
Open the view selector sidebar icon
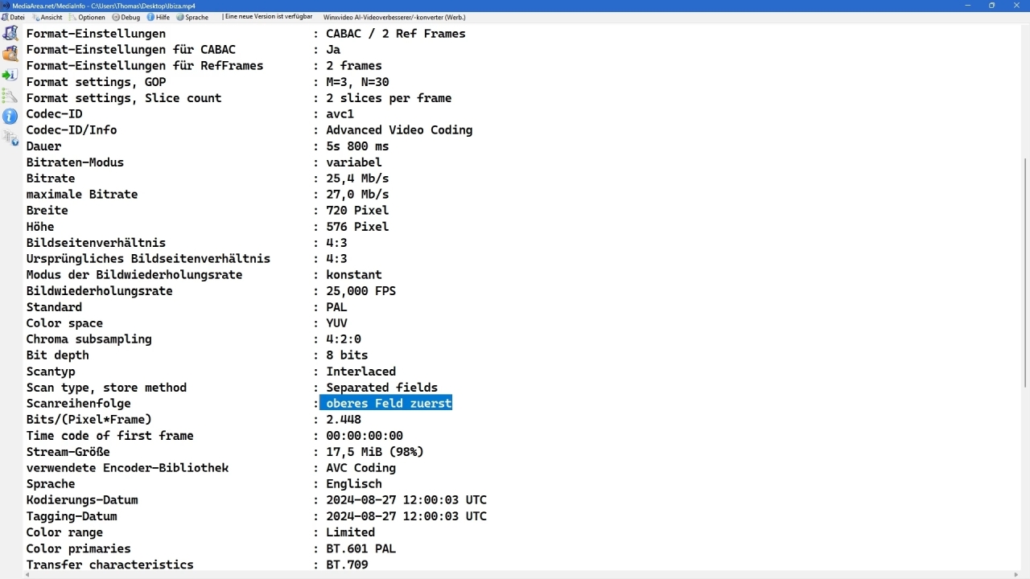(x=10, y=138)
